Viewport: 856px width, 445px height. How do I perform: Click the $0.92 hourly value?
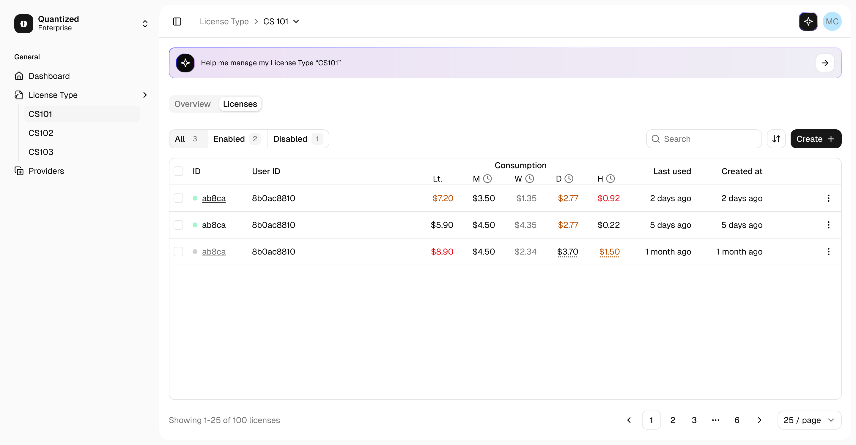pos(608,198)
